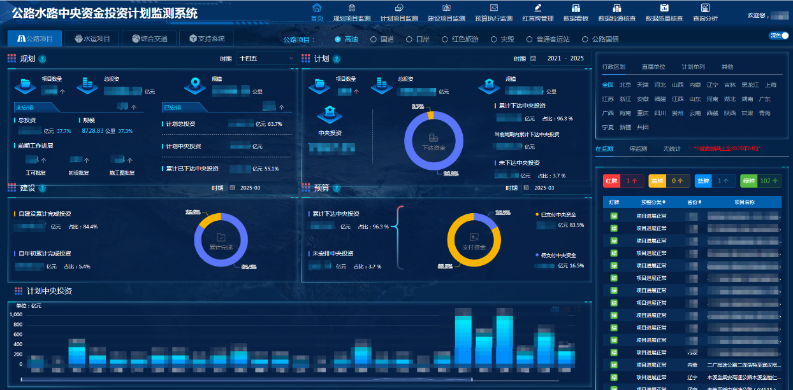Viewport: 793px width, 390px height.
Task: Toggle the 深色 dark theme switch
Action: (x=779, y=36)
